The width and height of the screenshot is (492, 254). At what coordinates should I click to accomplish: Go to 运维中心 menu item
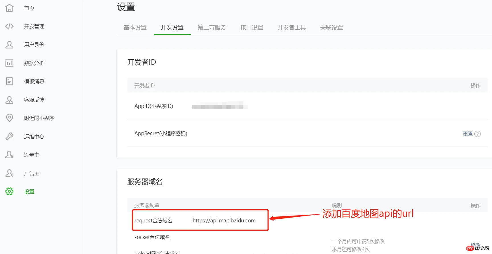34,137
